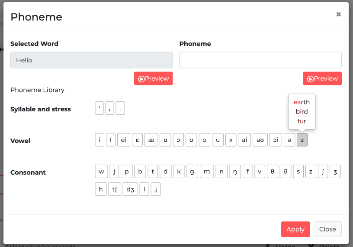Pick the ɔi diphthong vowel
Screen dimensions: 353x247
276,140
